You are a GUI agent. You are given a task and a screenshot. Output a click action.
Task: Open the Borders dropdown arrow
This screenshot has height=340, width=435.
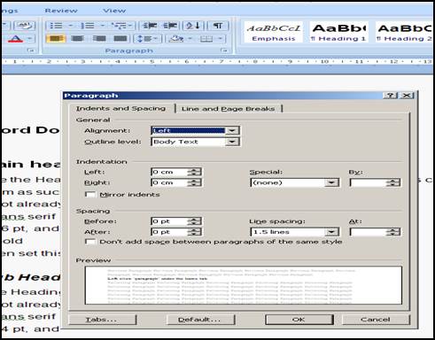[221, 39]
